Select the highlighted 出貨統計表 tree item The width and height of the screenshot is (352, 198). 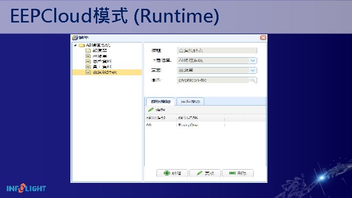107,72
